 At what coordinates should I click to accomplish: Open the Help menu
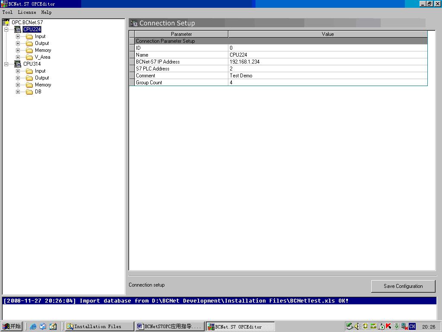pyautogui.click(x=46, y=12)
